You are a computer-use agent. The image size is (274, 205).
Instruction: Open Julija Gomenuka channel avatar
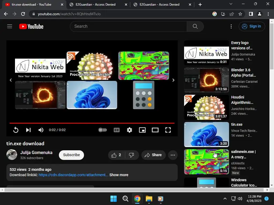(12, 155)
